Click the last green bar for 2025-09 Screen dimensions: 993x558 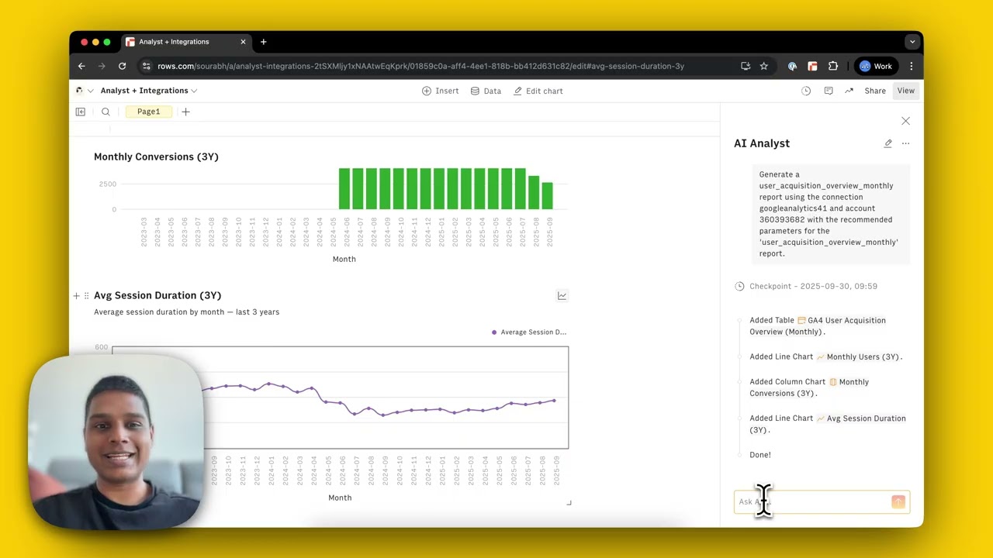click(x=548, y=195)
